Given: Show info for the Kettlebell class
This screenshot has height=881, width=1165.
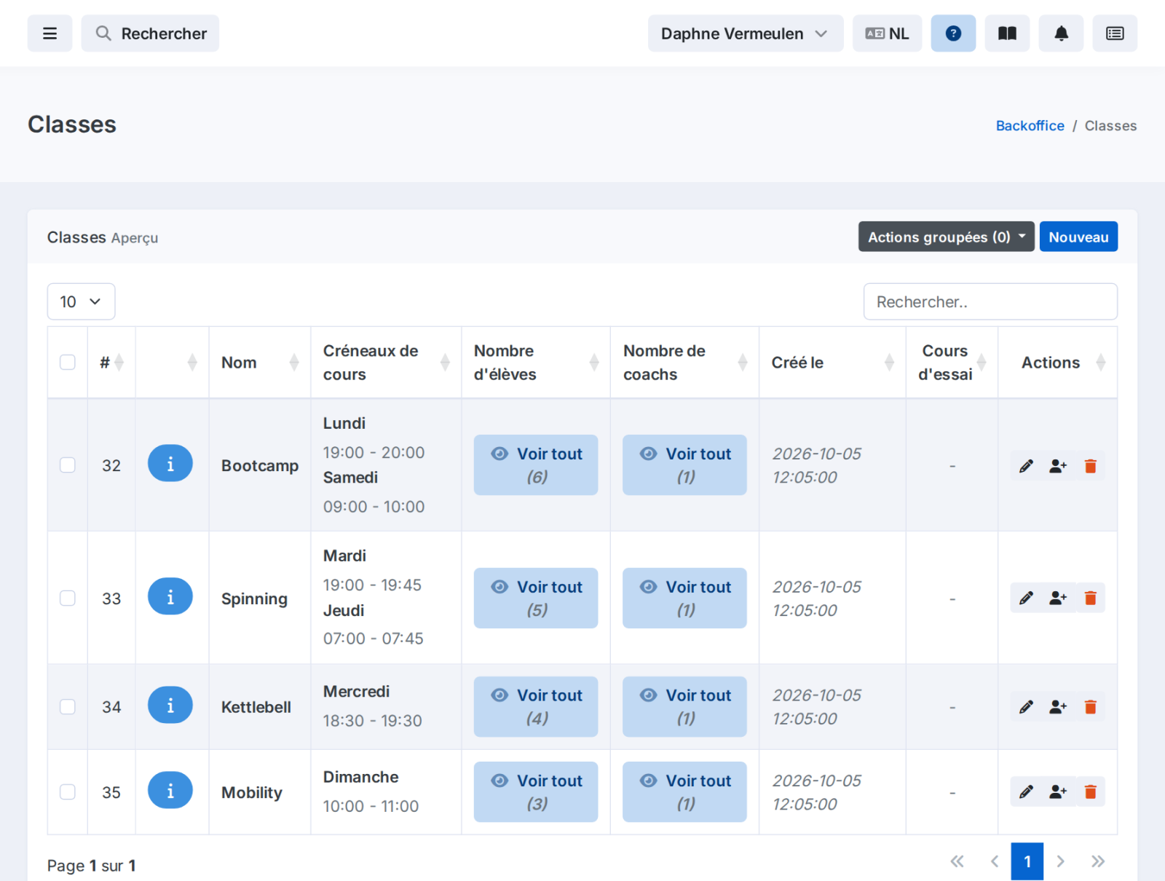Looking at the screenshot, I should point(170,706).
